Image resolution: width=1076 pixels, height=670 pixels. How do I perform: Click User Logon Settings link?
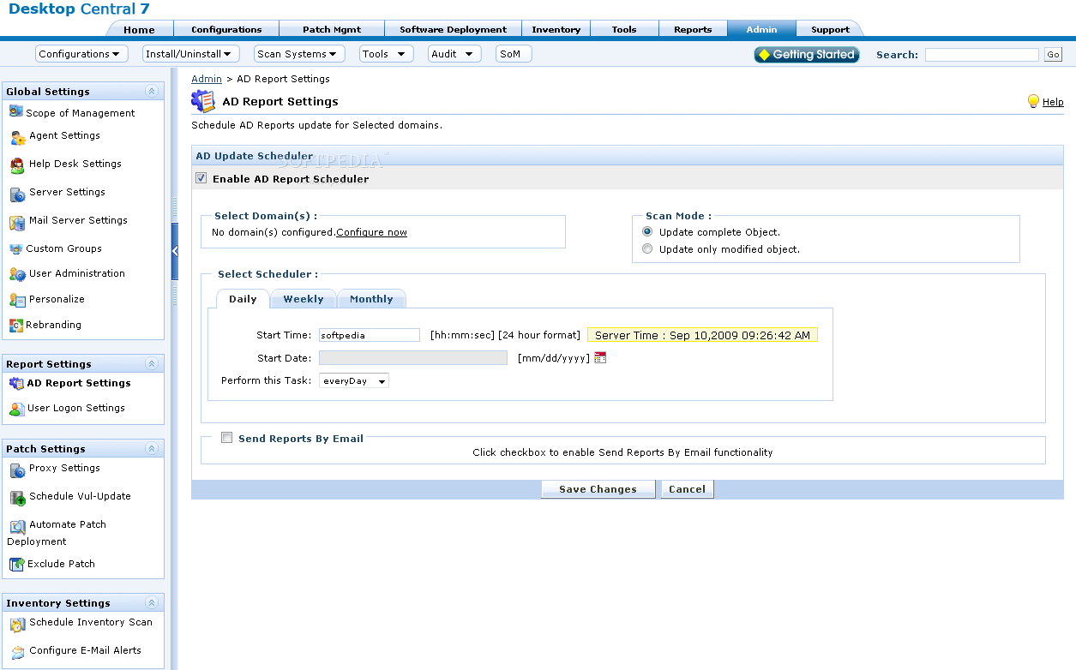pyautogui.click(x=76, y=408)
